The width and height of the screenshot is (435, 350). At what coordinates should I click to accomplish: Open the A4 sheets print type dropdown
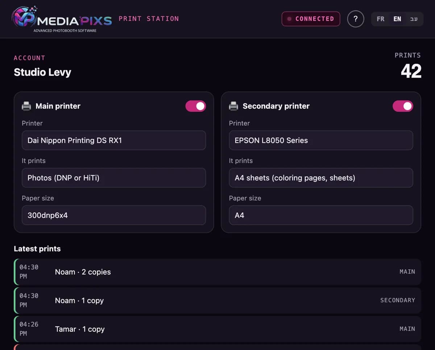point(321,178)
